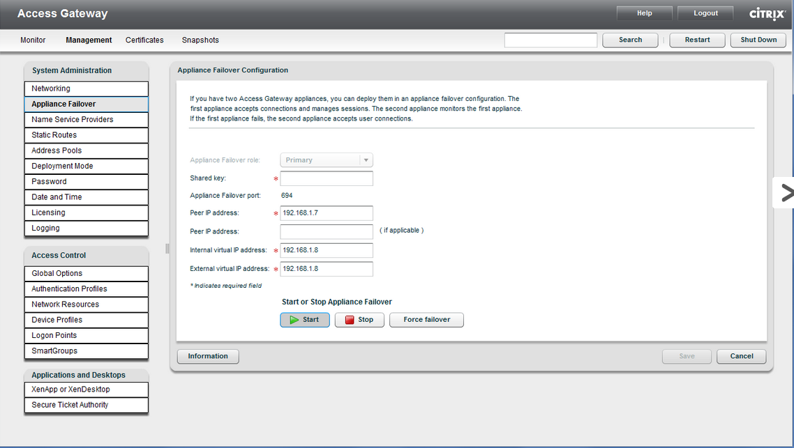Select Secure Ticket Authority menu item
Image resolution: width=794 pixels, height=448 pixels.
tap(87, 405)
